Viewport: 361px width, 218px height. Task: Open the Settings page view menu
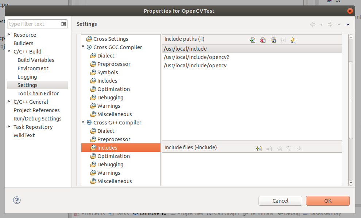click(x=348, y=25)
